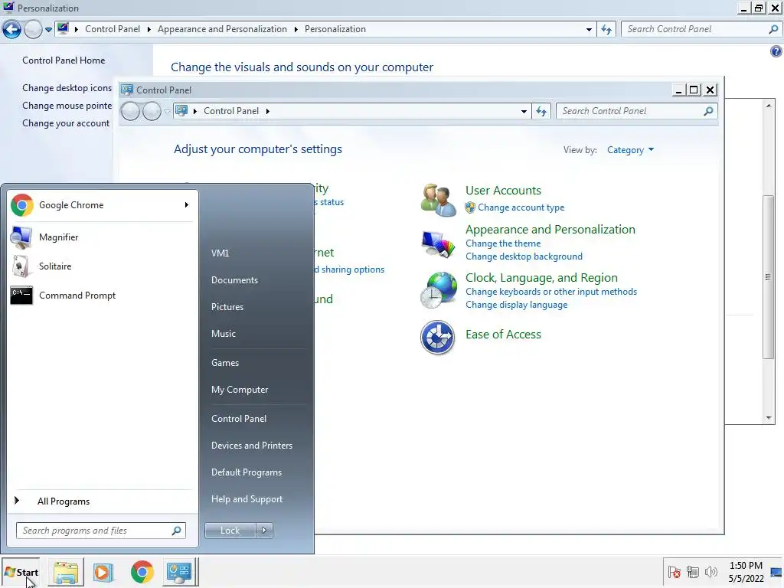This screenshot has width=784, height=588.
Task: Click the volume speaker tray icon
Action: pyautogui.click(x=710, y=572)
